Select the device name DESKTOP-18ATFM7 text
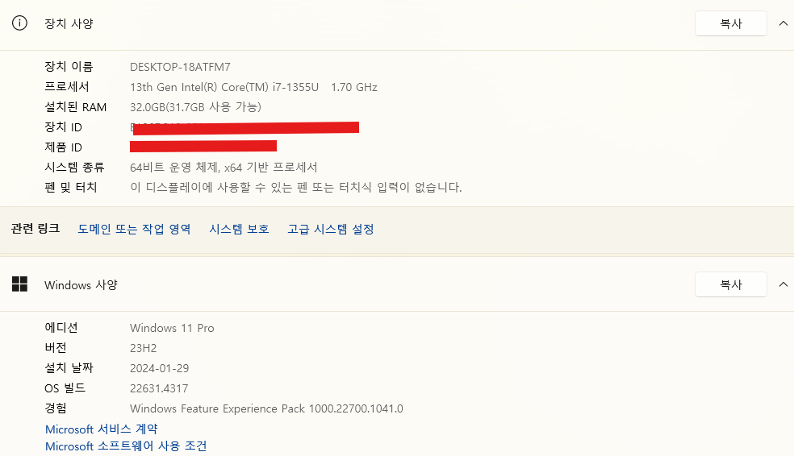The image size is (794, 456). (x=180, y=67)
